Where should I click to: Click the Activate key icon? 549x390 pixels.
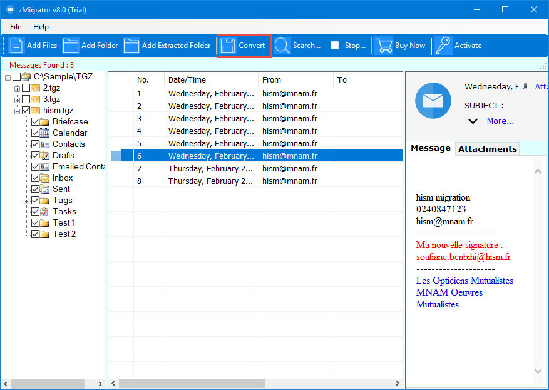tap(443, 46)
